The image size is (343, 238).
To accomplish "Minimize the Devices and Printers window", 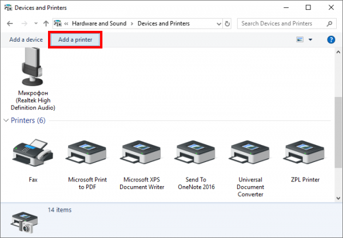I will tap(286, 7).
